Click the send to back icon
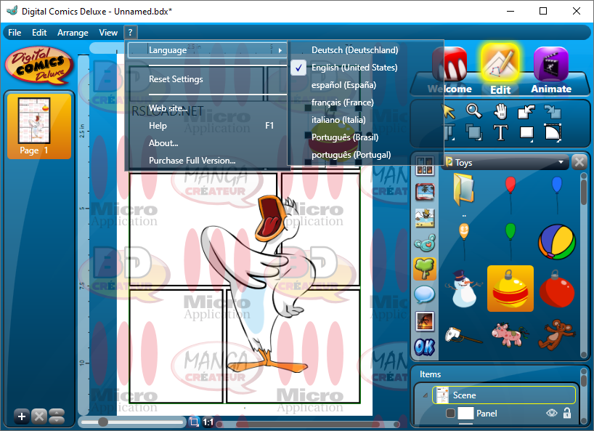Image resolution: width=594 pixels, height=431 pixels. pyautogui.click(x=553, y=112)
